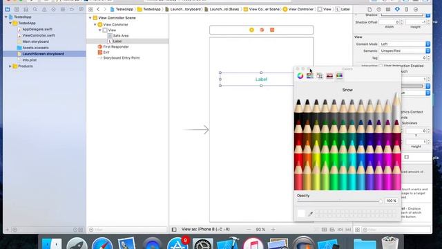The height and width of the screenshot is (249, 442).
Task: Collapse the TestedApp project root
Action: click(x=6, y=17)
